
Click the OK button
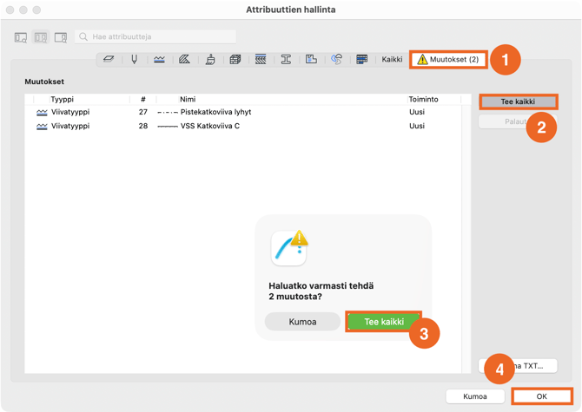[541, 396]
